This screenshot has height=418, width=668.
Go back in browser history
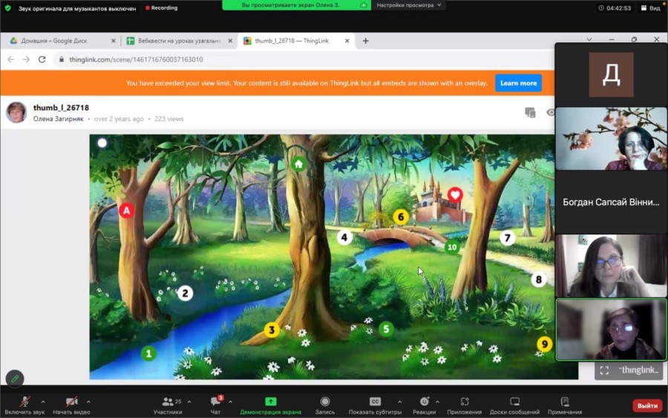coord(11,59)
